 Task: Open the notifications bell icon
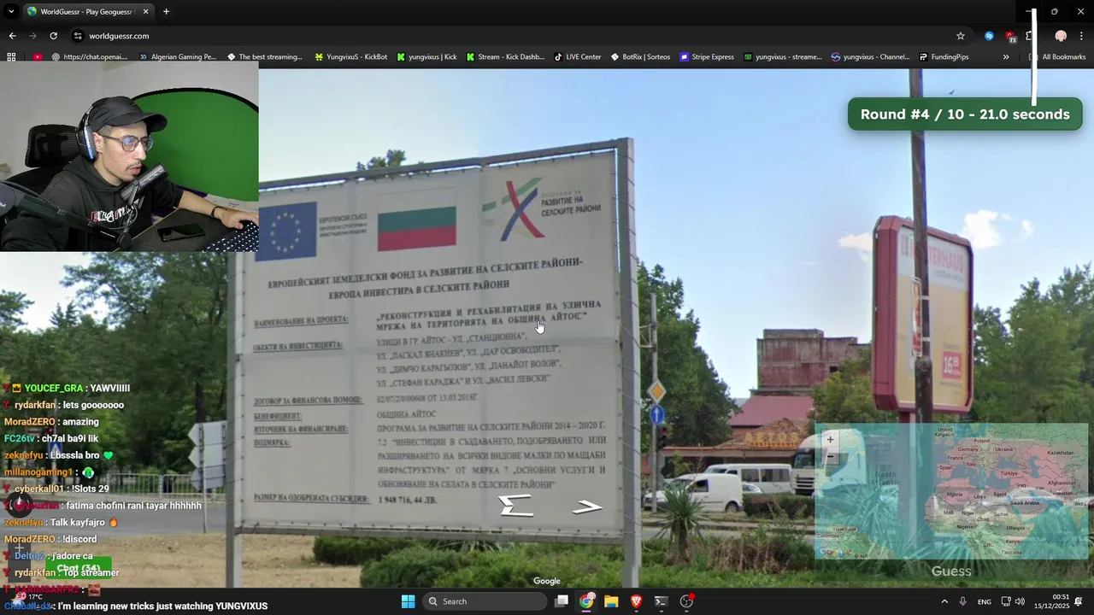pyautogui.click(x=1079, y=601)
